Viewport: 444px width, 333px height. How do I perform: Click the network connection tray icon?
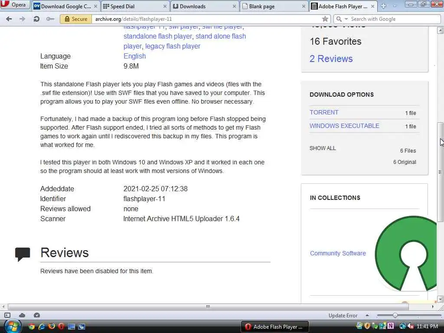point(402,326)
